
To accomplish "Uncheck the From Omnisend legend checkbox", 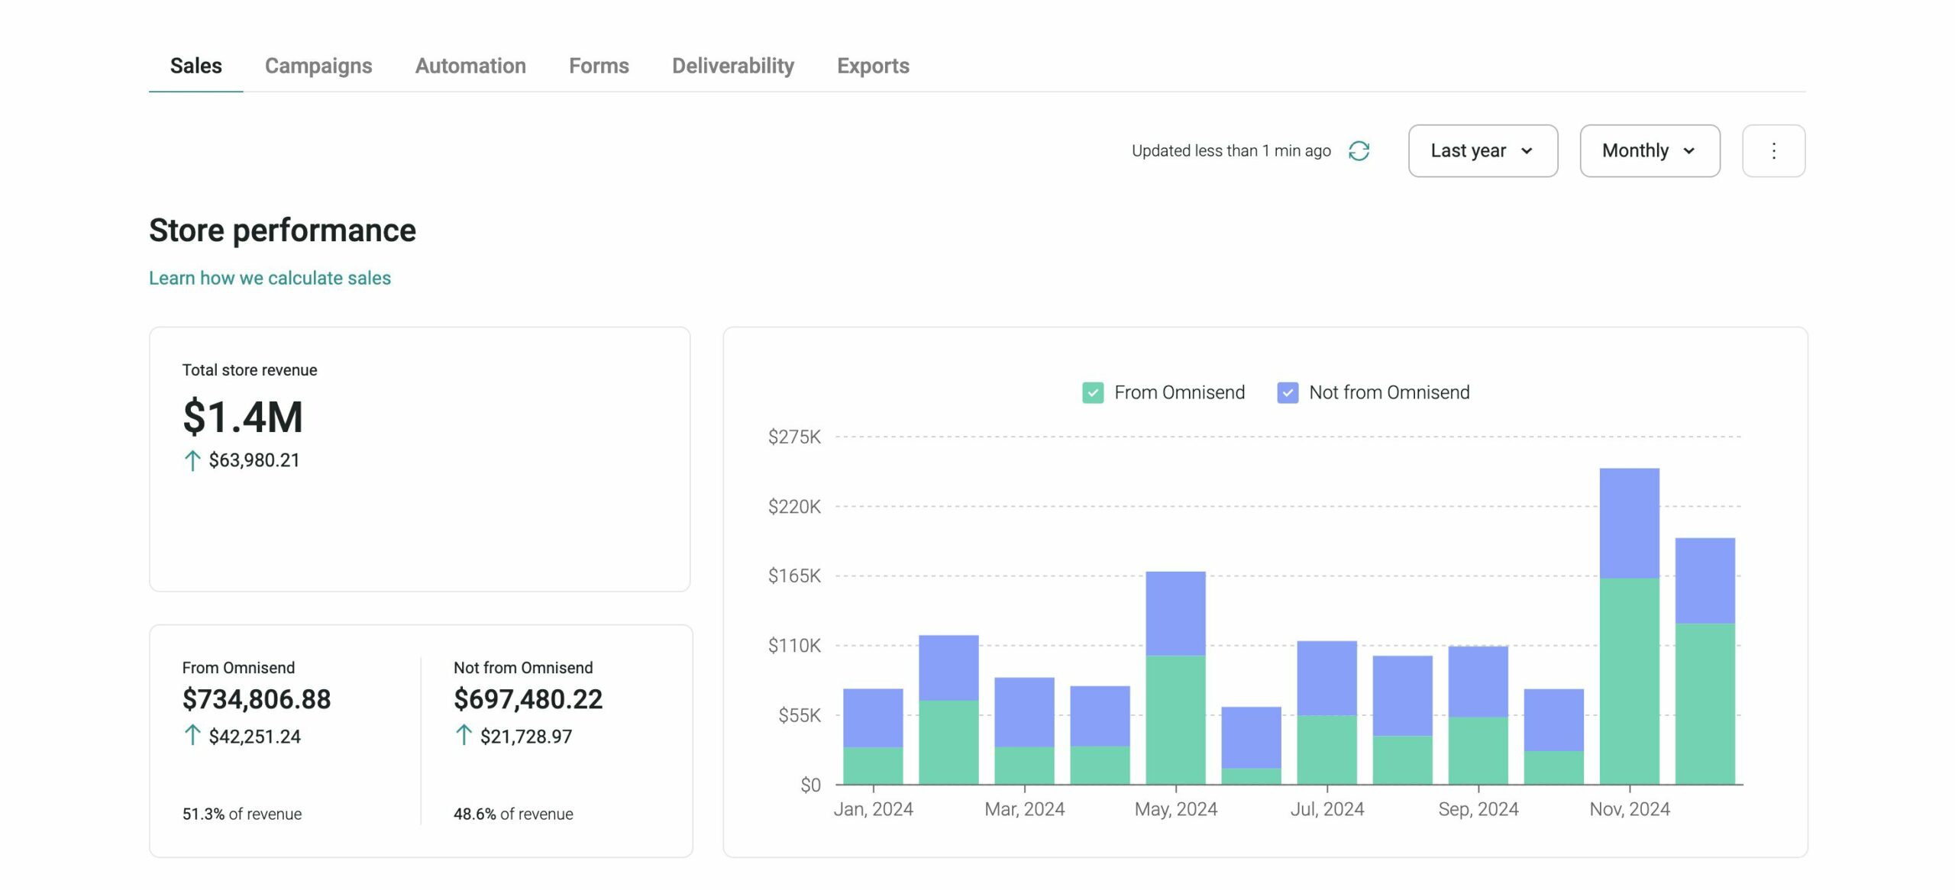I will [1092, 392].
